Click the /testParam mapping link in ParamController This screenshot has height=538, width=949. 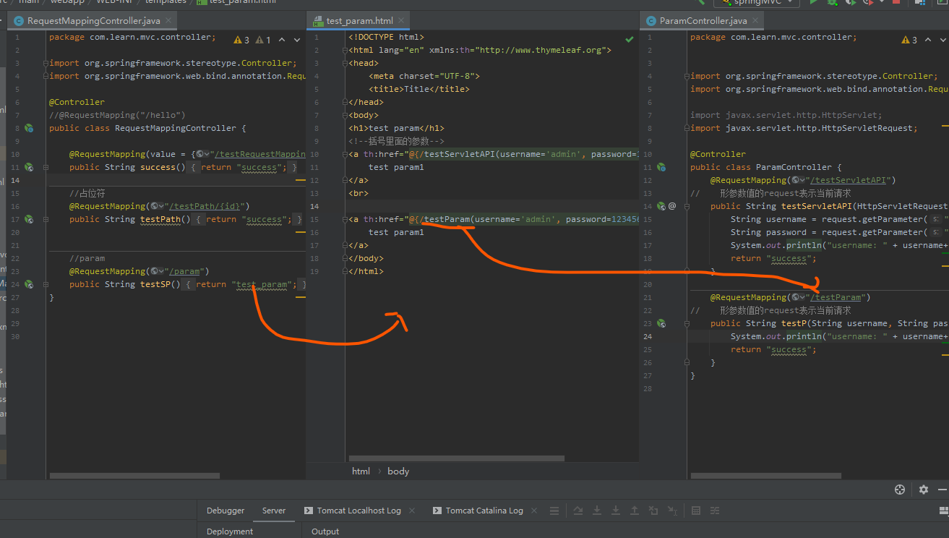836,297
